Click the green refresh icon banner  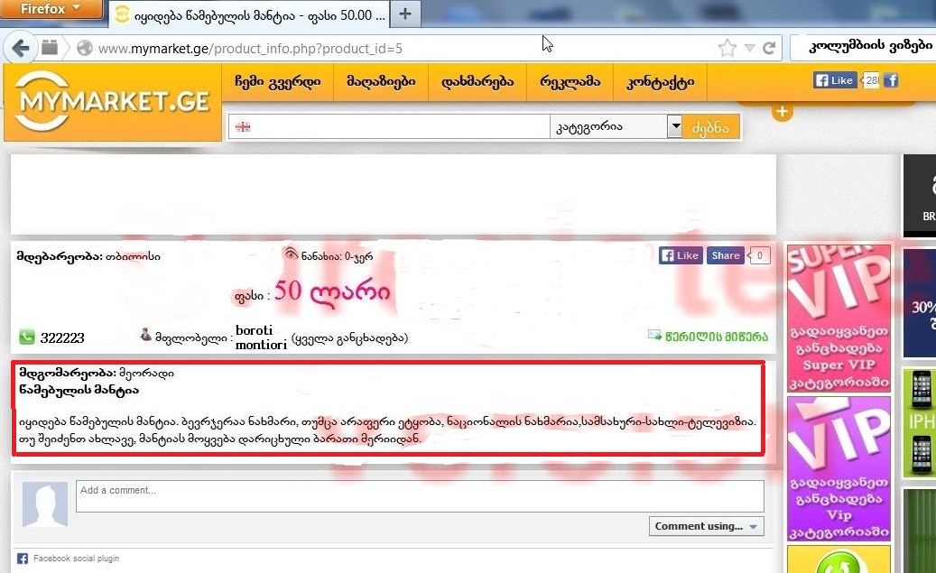(839, 559)
